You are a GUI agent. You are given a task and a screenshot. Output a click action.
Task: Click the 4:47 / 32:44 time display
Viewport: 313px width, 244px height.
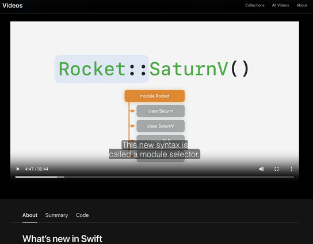(36, 169)
